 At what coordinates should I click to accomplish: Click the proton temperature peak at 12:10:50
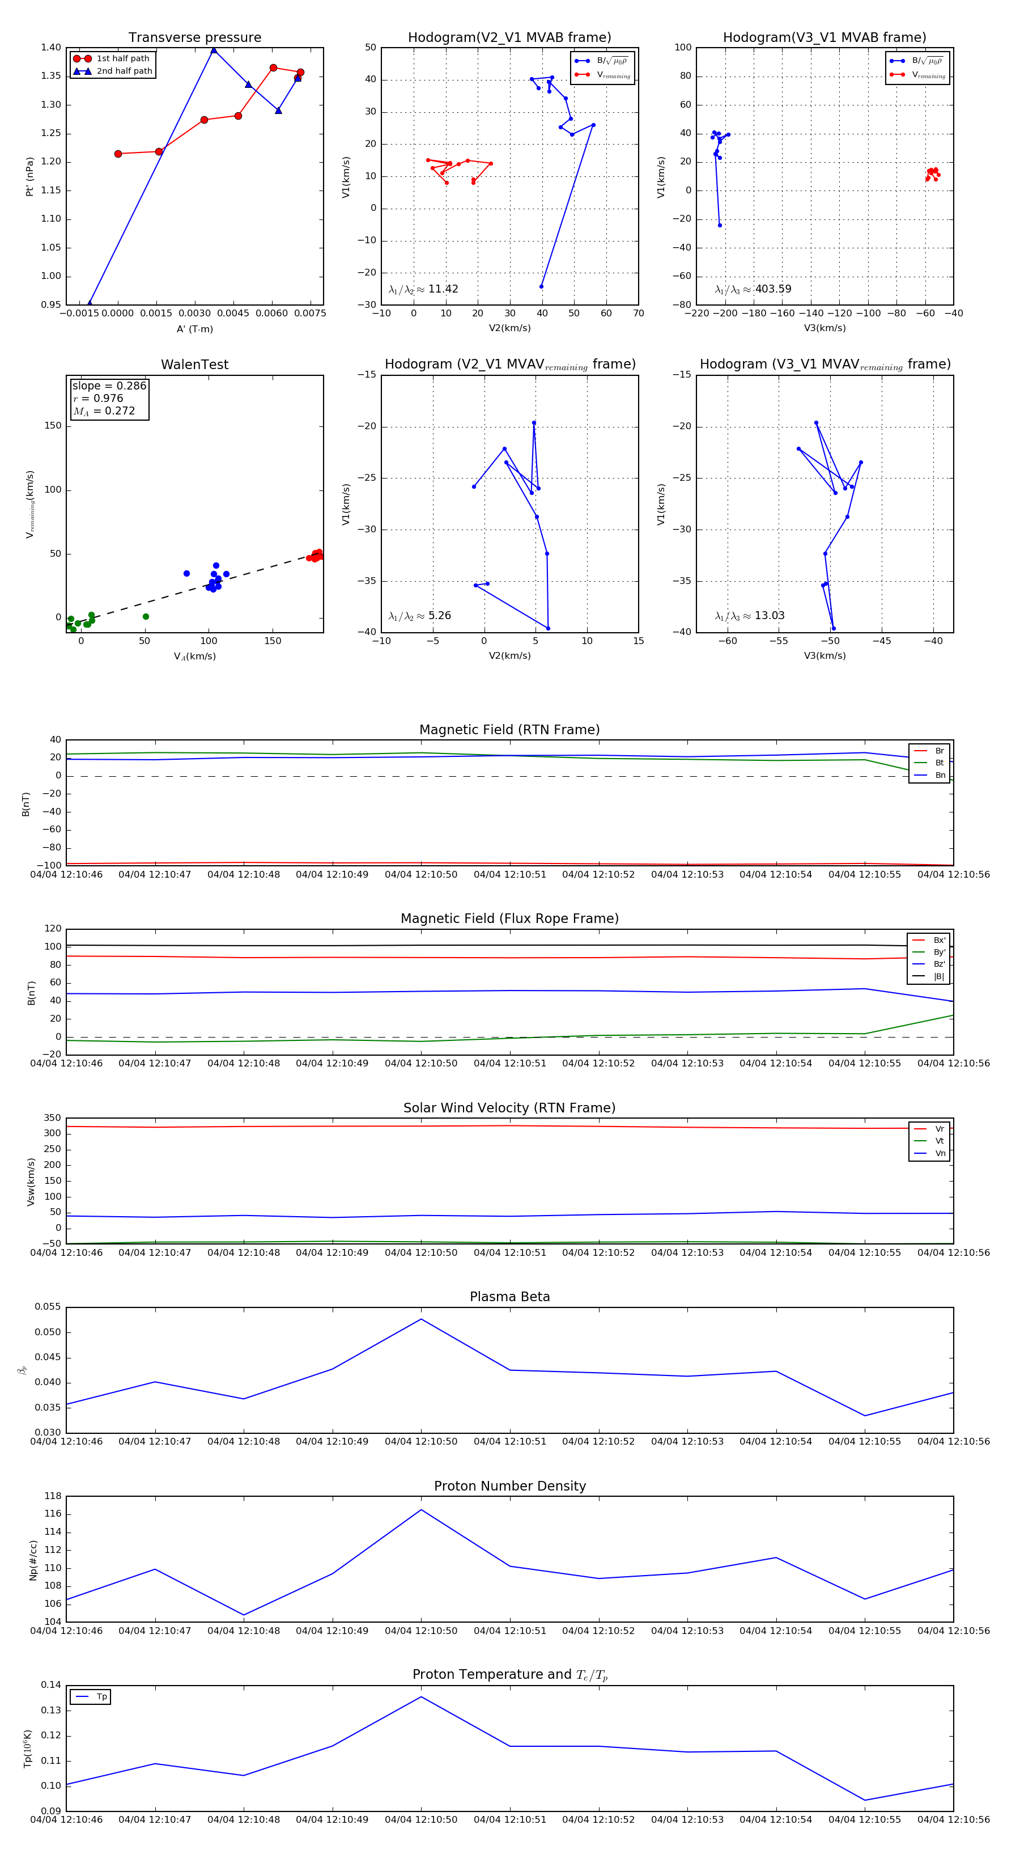[421, 1698]
